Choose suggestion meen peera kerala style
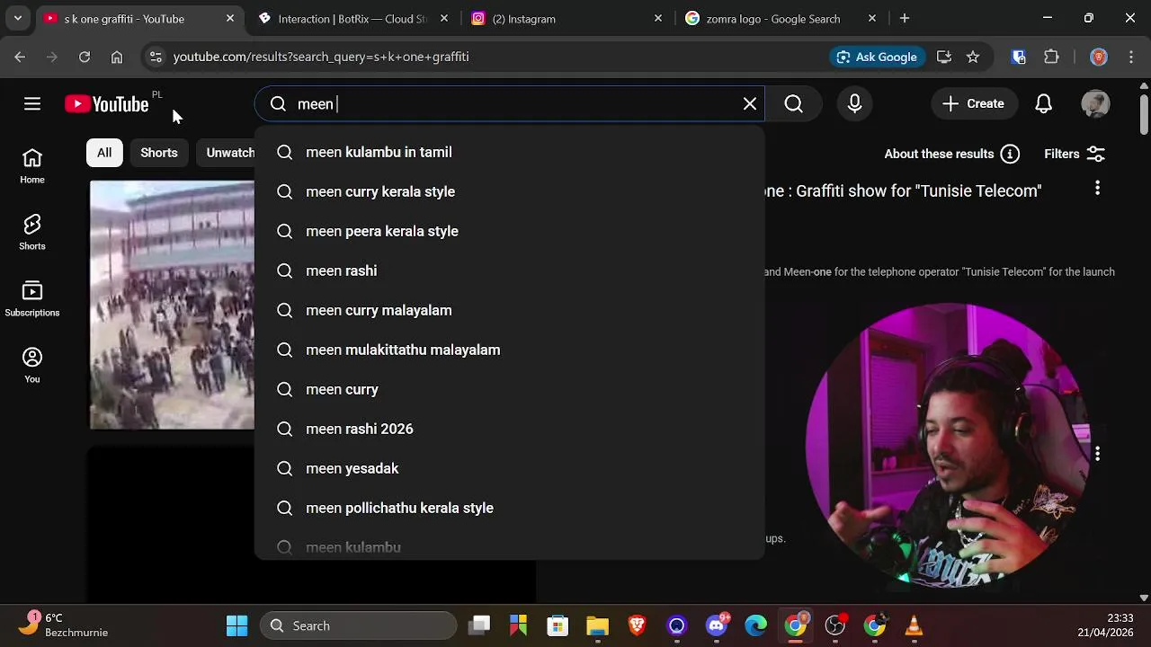The image size is (1151, 647). coord(510,231)
